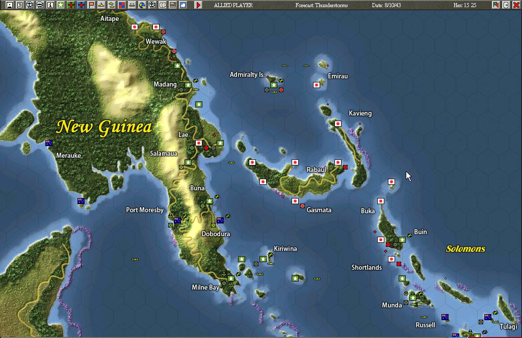Image resolution: width=522 pixels, height=338 pixels.
Task: Click the 'Rabaul' map label
Action: pos(316,170)
